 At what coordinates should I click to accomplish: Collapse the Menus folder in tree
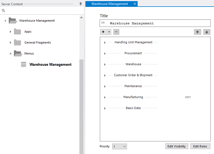click(x=10, y=53)
